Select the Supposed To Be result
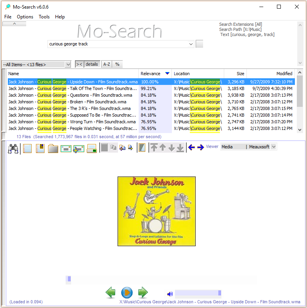Screen dimensions: 307x308 pos(151,115)
